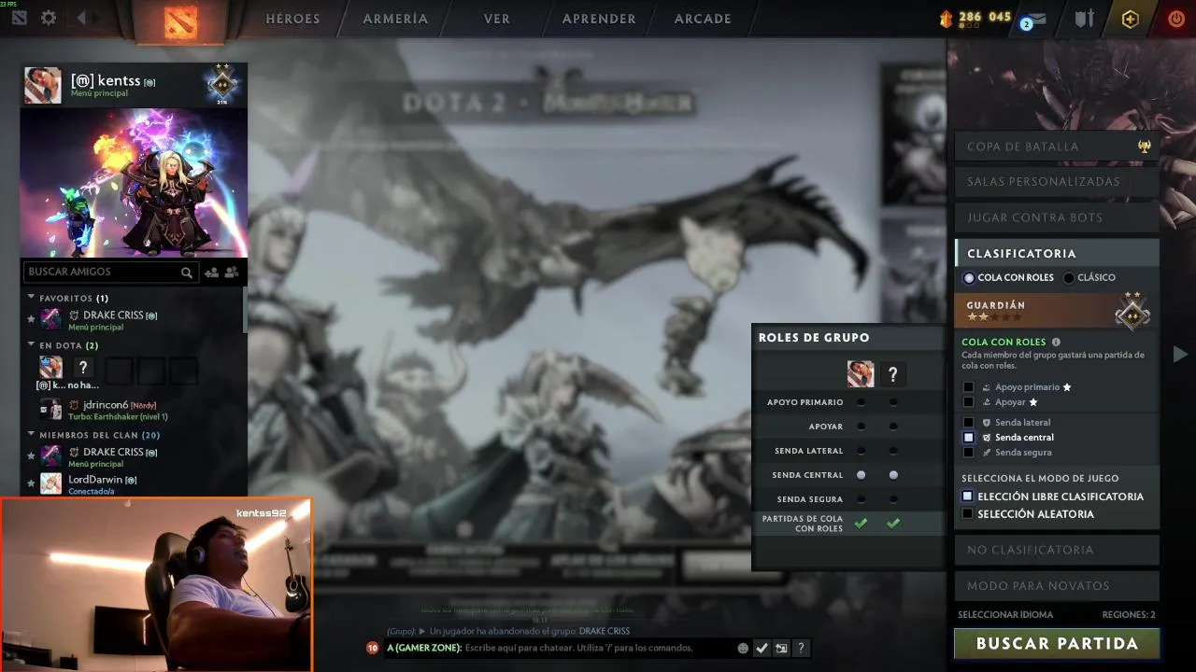Click LordDarwin in clan members
This screenshot has width=1196, height=672.
pos(96,480)
